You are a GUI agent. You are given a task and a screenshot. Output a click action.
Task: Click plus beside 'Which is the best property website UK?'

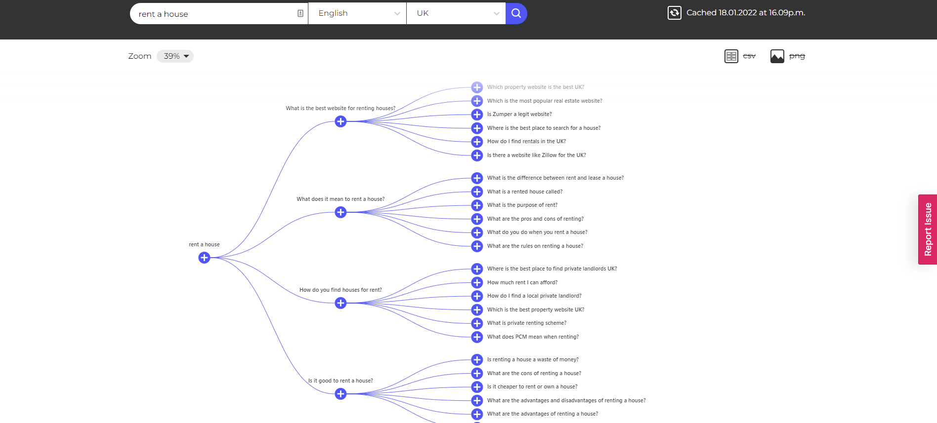[x=477, y=310]
